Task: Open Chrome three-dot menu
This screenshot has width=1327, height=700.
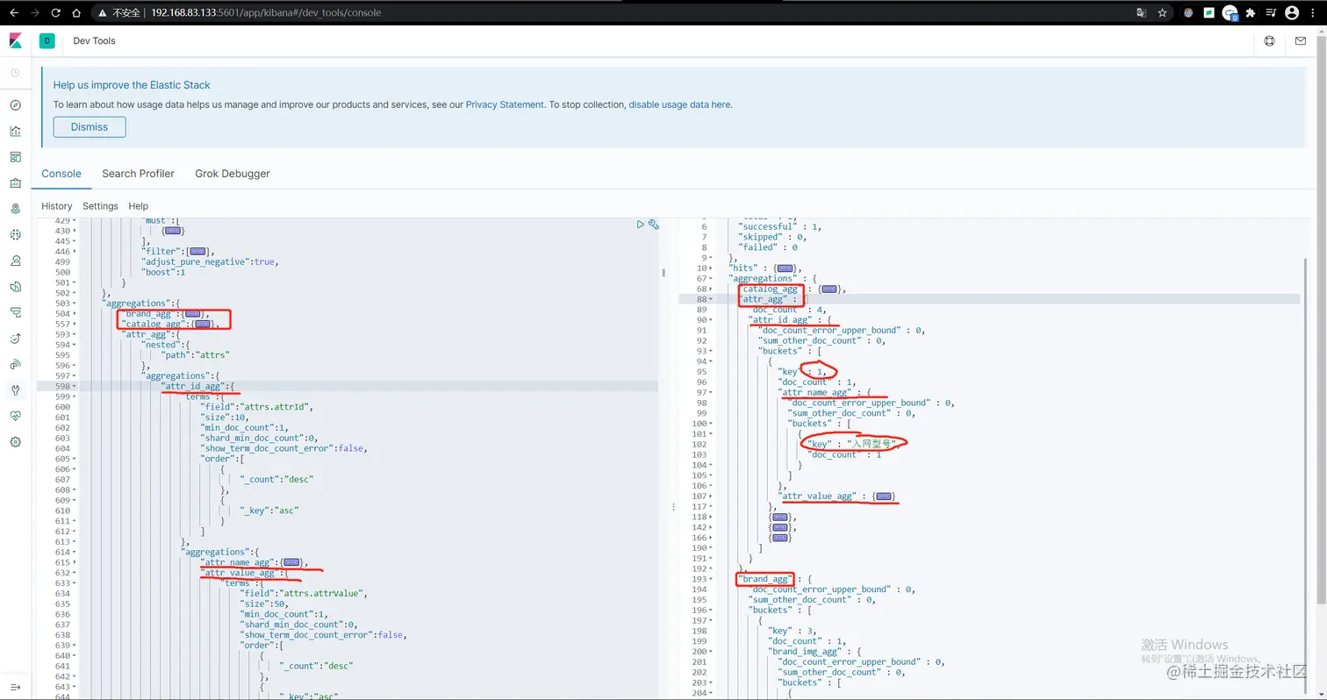Action: pos(1314,13)
